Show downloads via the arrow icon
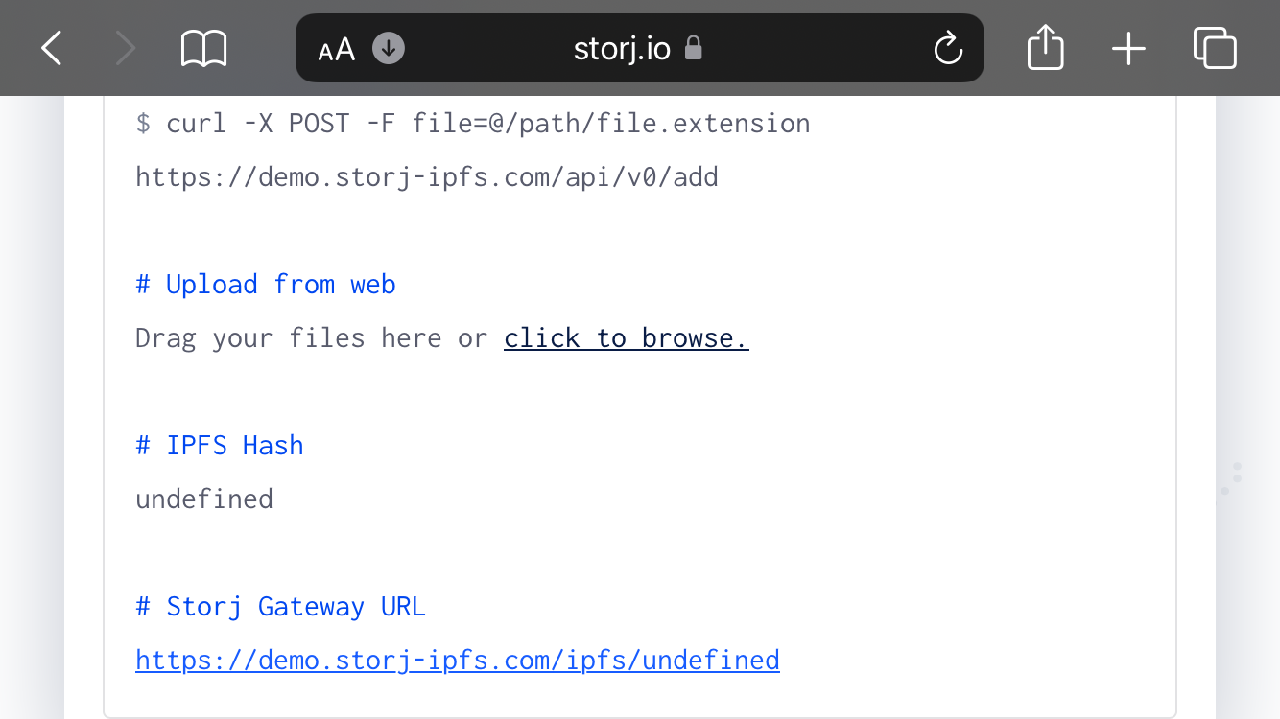The width and height of the screenshot is (1280, 719). (x=389, y=48)
